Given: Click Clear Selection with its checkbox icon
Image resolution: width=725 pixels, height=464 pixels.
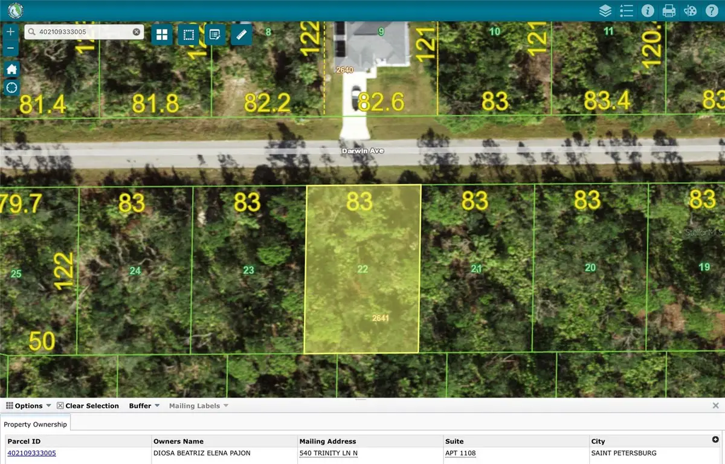Looking at the screenshot, I should pyautogui.click(x=88, y=405).
